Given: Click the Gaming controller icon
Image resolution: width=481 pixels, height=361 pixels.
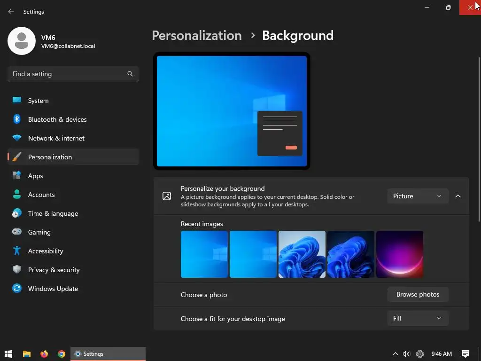Looking at the screenshot, I should [x=17, y=232].
